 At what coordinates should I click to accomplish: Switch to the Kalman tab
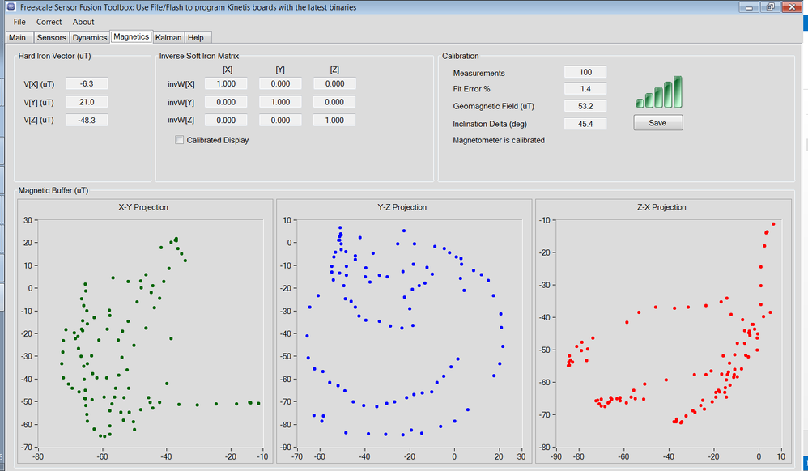click(168, 37)
